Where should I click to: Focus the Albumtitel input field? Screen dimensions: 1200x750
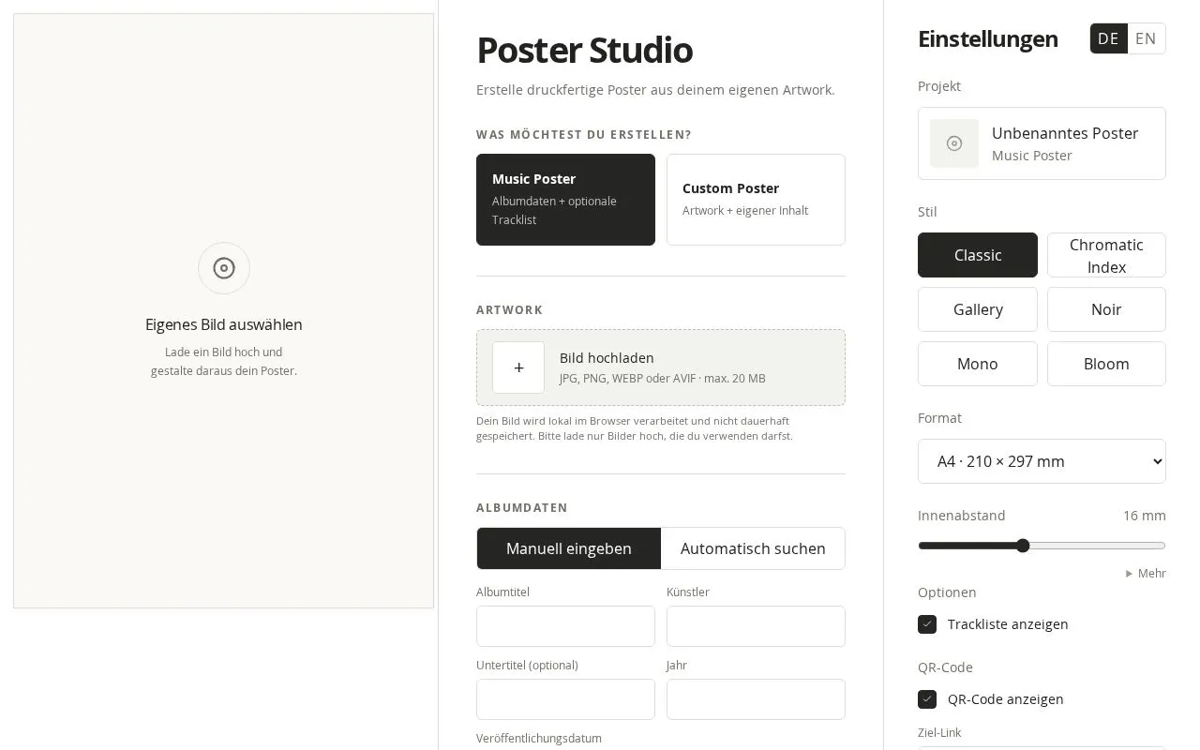[565, 626]
